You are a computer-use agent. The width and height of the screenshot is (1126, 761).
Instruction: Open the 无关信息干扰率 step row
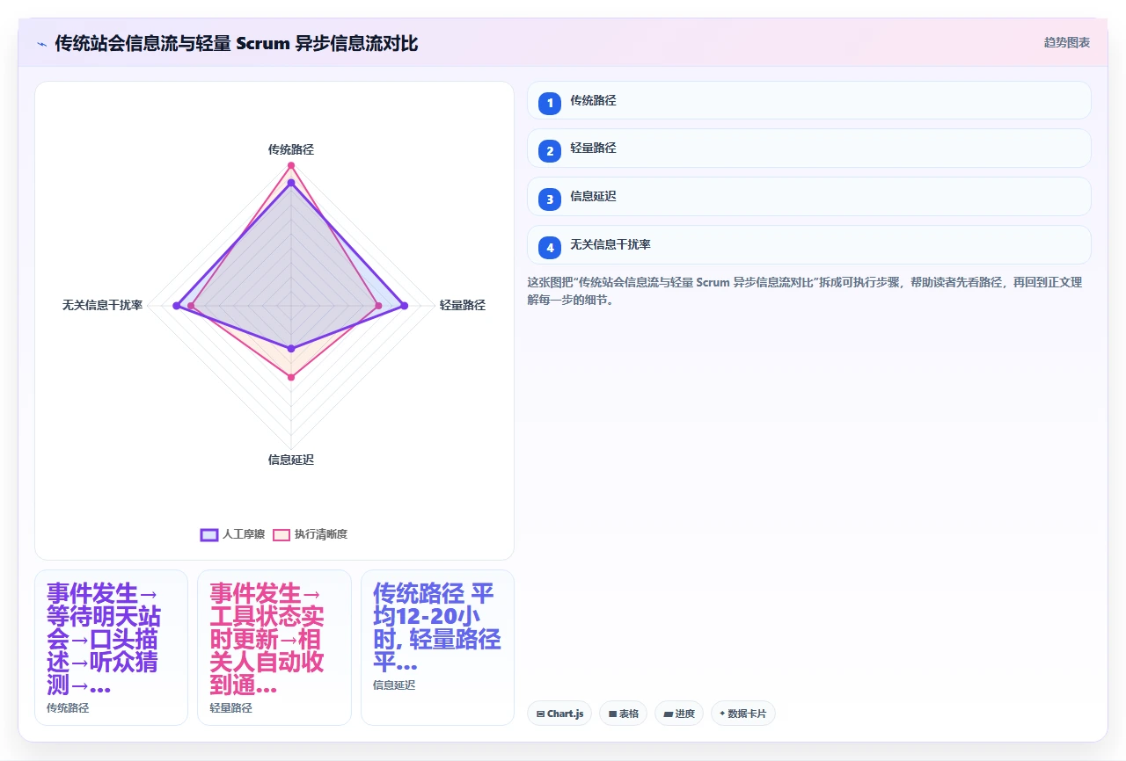click(x=808, y=245)
